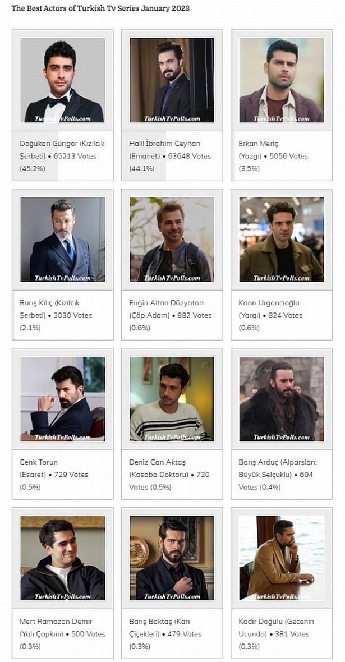Click Doğukan Güngör 65213 votes label
This screenshot has height=662, width=345.
[62, 156]
